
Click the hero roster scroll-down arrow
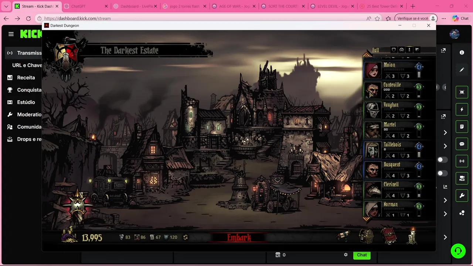click(x=366, y=219)
